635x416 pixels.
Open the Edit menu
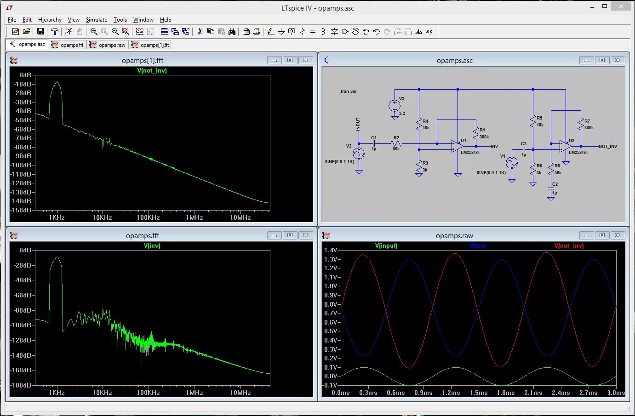27,20
